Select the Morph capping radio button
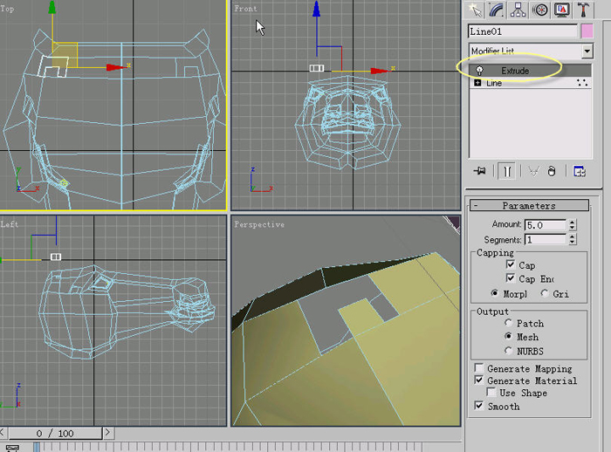The width and height of the screenshot is (611, 452). tap(495, 293)
